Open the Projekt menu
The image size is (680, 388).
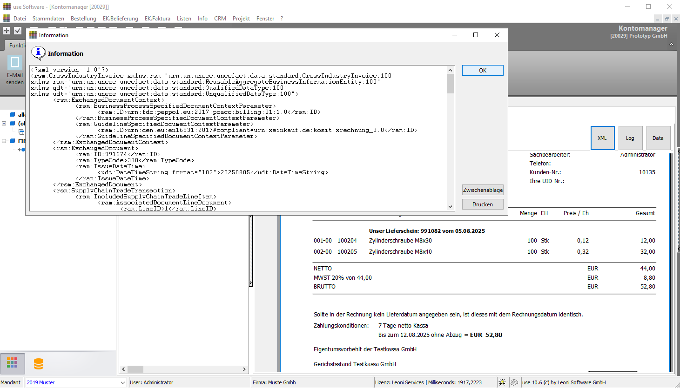241,19
